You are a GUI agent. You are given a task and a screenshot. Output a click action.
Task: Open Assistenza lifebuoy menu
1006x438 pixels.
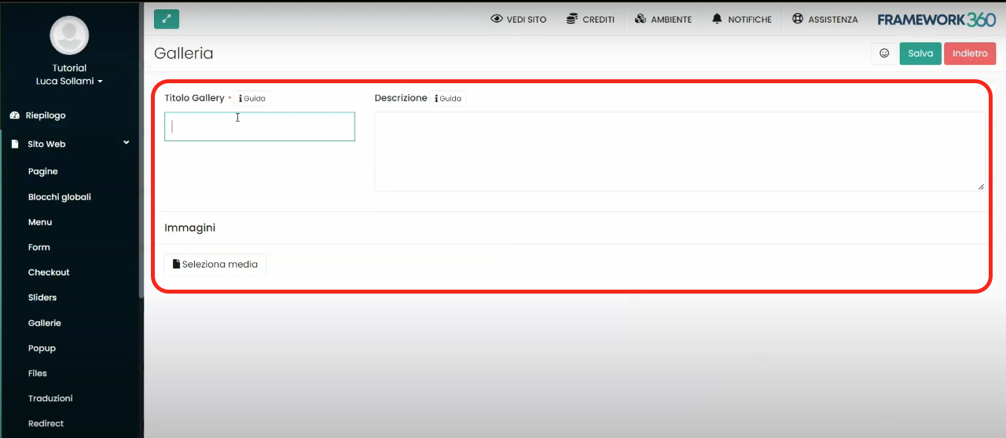coord(824,19)
